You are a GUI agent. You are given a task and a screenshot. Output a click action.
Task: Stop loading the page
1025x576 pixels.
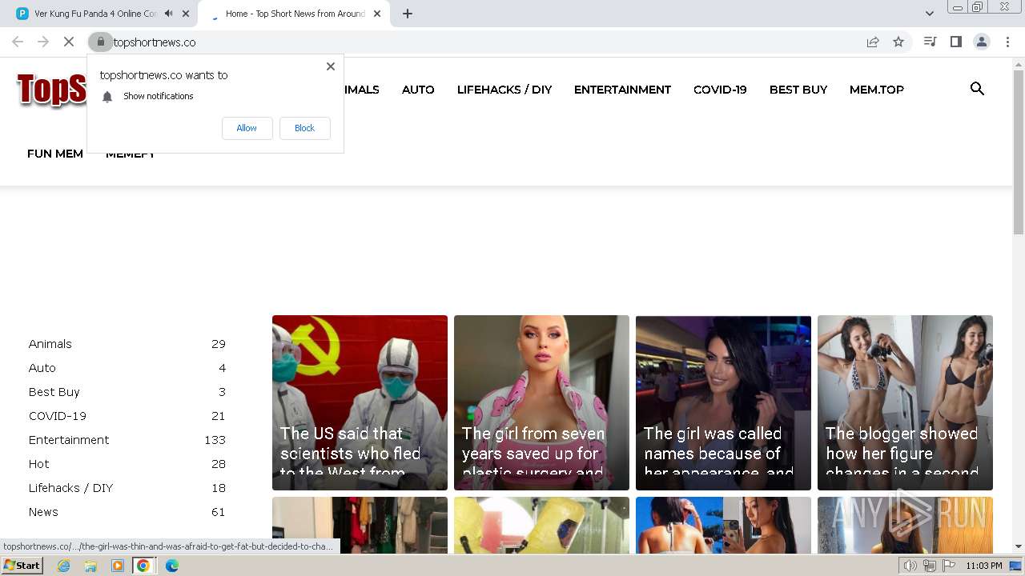coord(69,42)
